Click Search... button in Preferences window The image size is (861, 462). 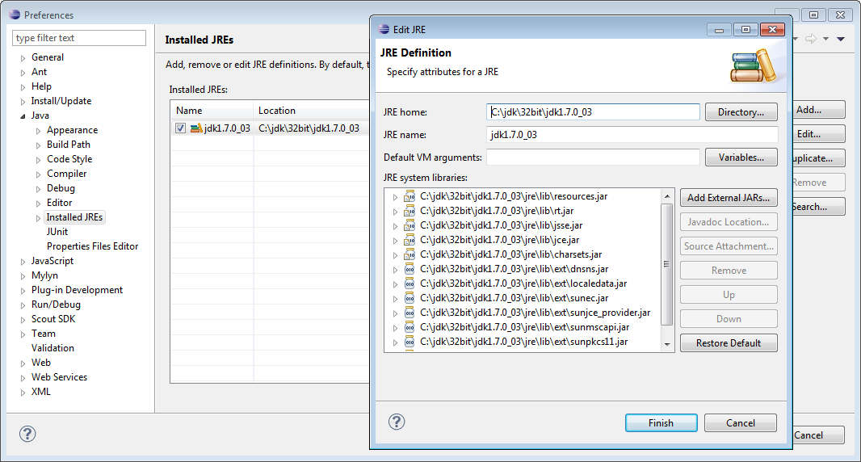(817, 207)
